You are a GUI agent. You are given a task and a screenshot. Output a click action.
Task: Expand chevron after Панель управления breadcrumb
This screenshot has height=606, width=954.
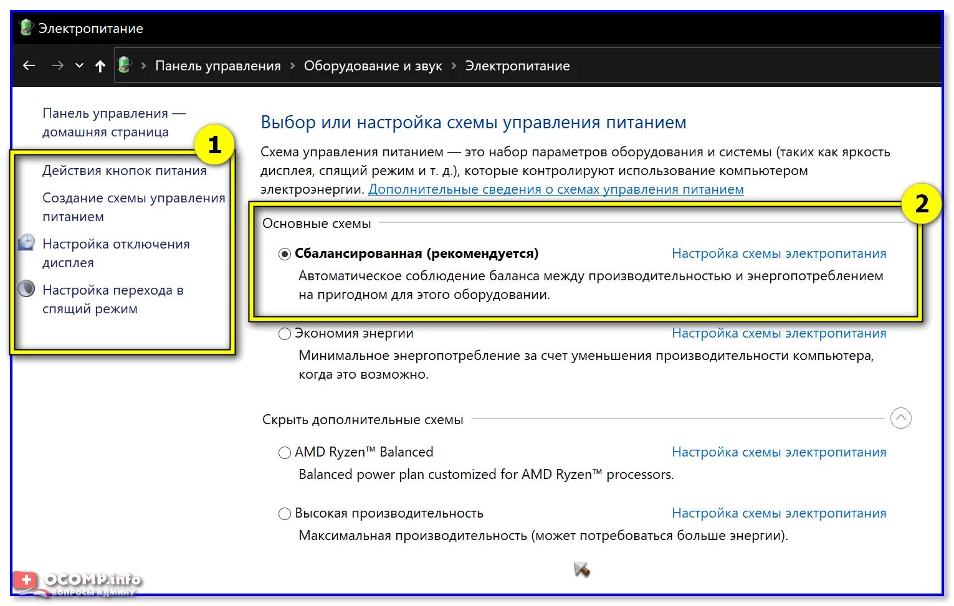[x=292, y=65]
